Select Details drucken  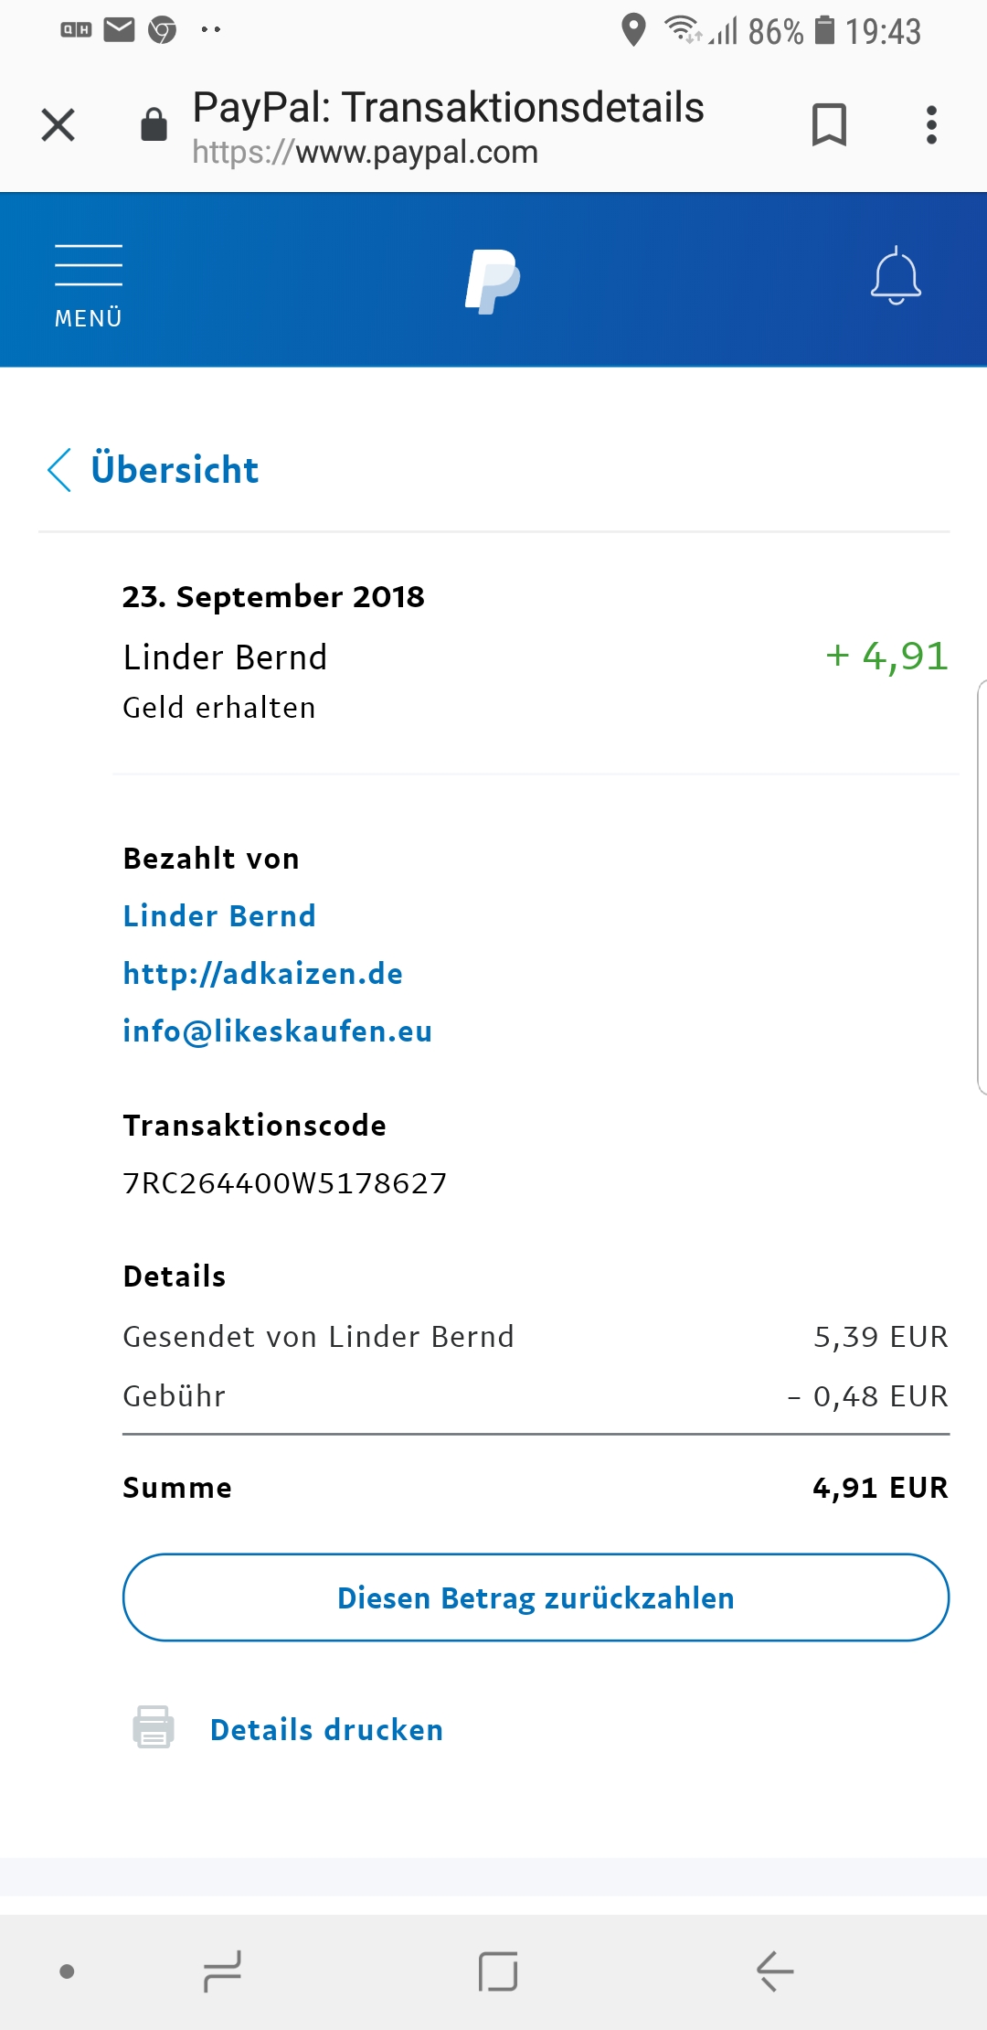326,1729
